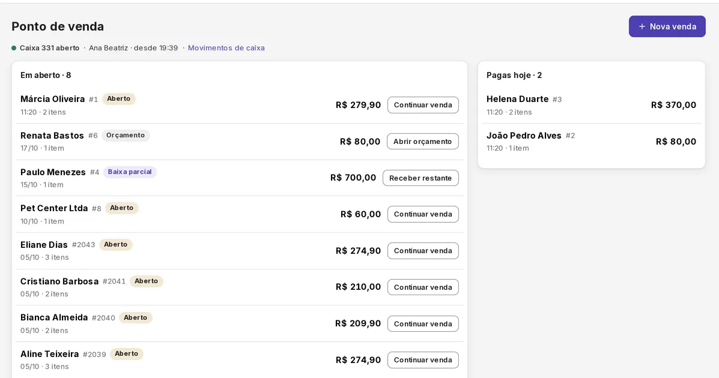Image resolution: width=719 pixels, height=378 pixels.
Task: Open the Movimentos de caixa link
Action: tap(226, 47)
